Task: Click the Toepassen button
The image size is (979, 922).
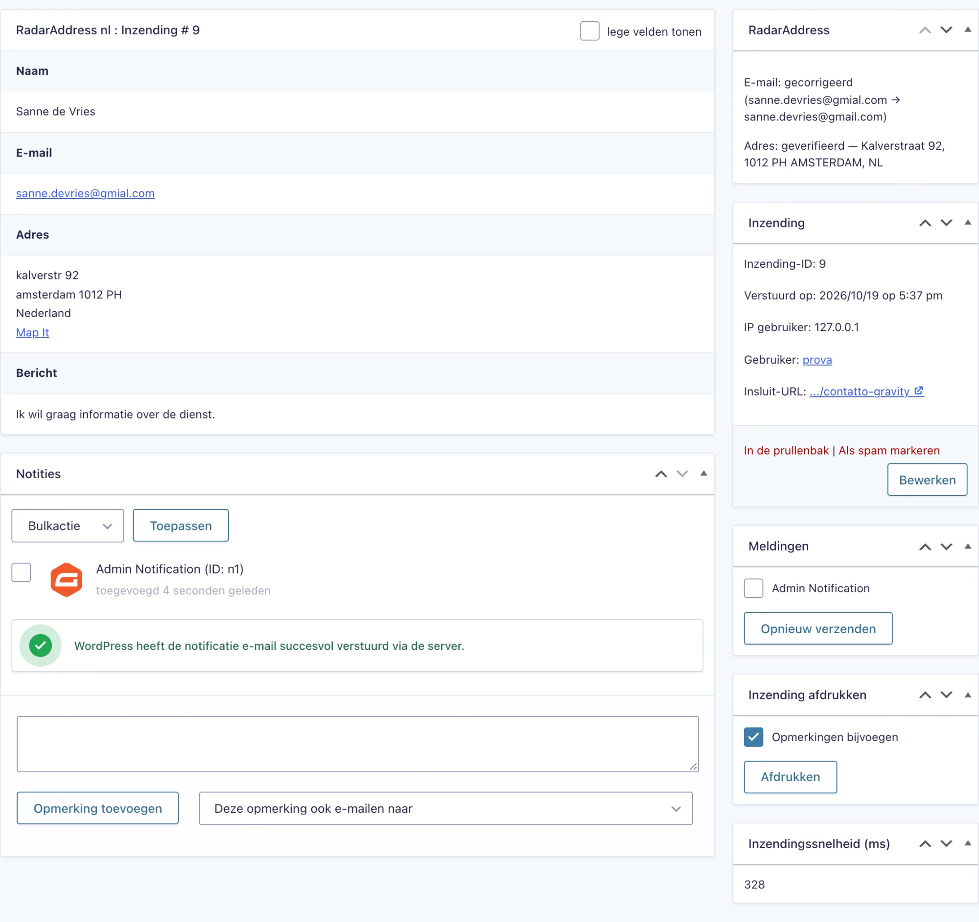Action: (x=181, y=526)
